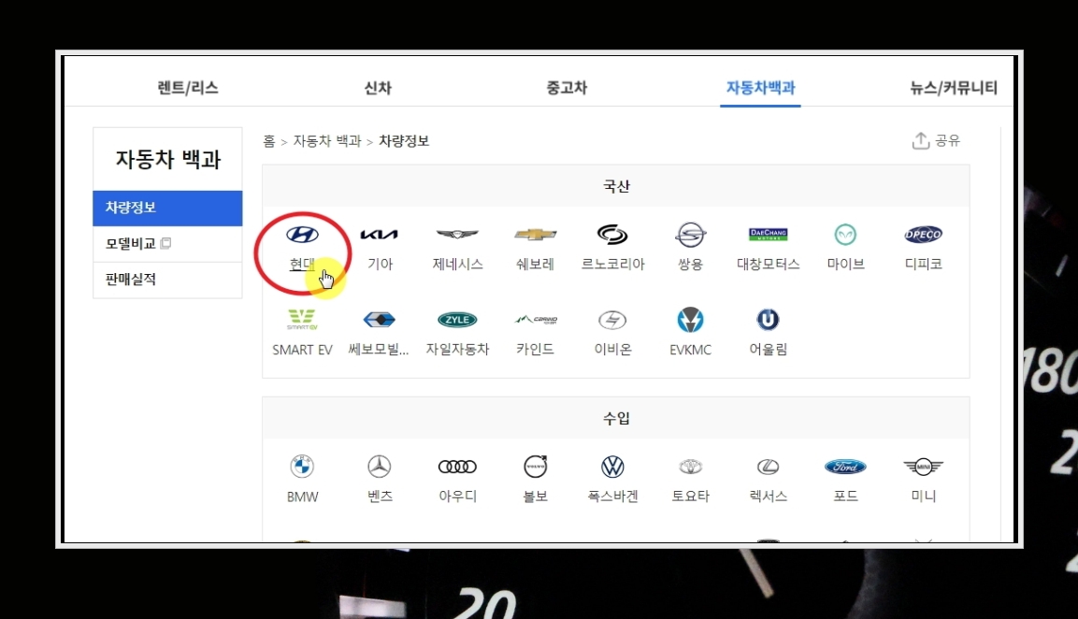Click the 카인드 text label

[x=535, y=350]
